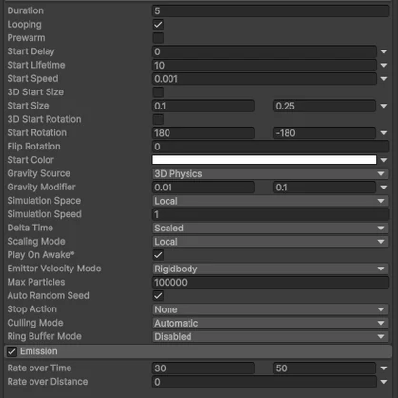The height and width of the screenshot is (398, 398).
Task: Click the Start Speed label
Action: pyautogui.click(x=32, y=79)
